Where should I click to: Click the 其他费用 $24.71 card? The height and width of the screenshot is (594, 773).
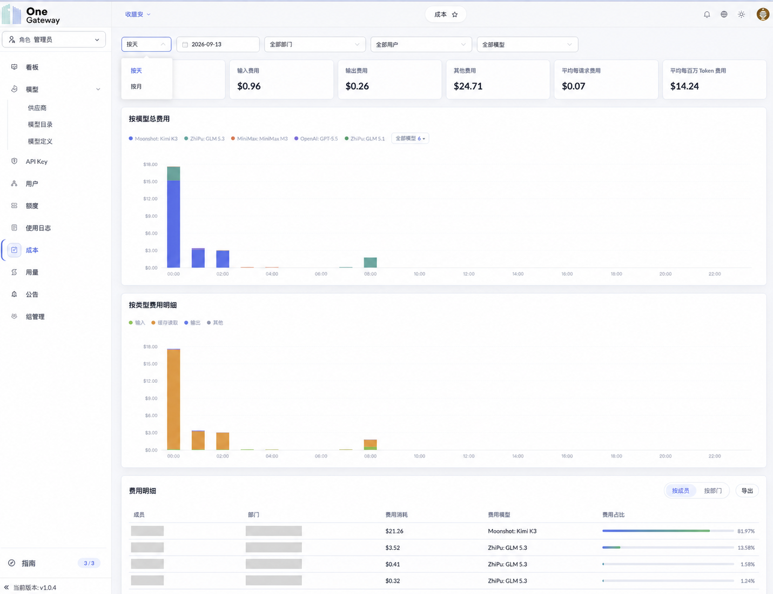498,79
